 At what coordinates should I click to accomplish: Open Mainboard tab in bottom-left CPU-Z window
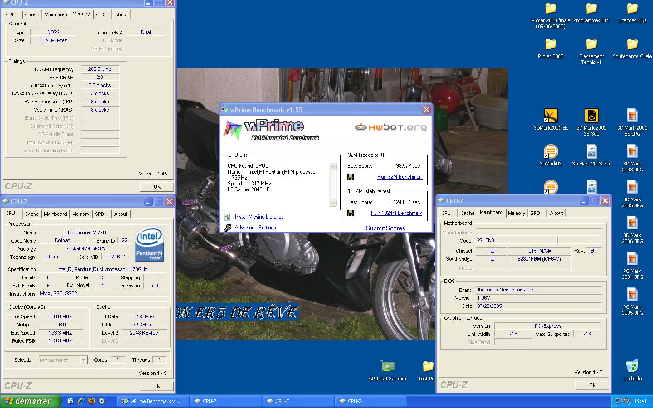pos(55,214)
